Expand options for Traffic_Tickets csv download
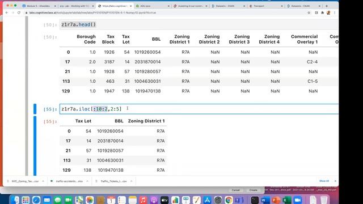Image resolution: width=363 pixels, height=204 pixels. pos(131,181)
